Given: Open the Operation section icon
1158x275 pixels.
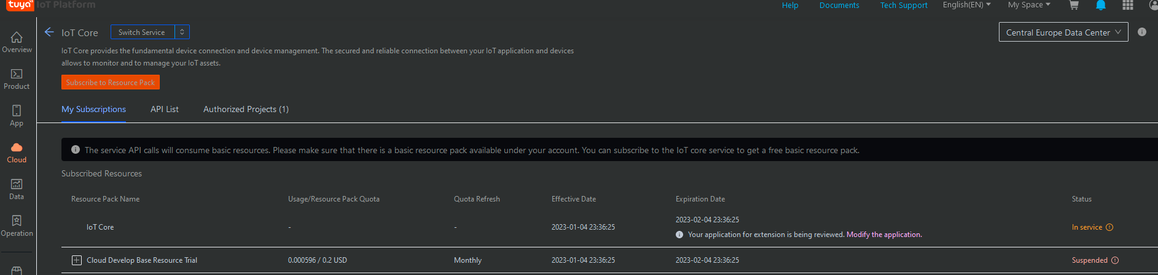Looking at the screenshot, I should [17, 220].
